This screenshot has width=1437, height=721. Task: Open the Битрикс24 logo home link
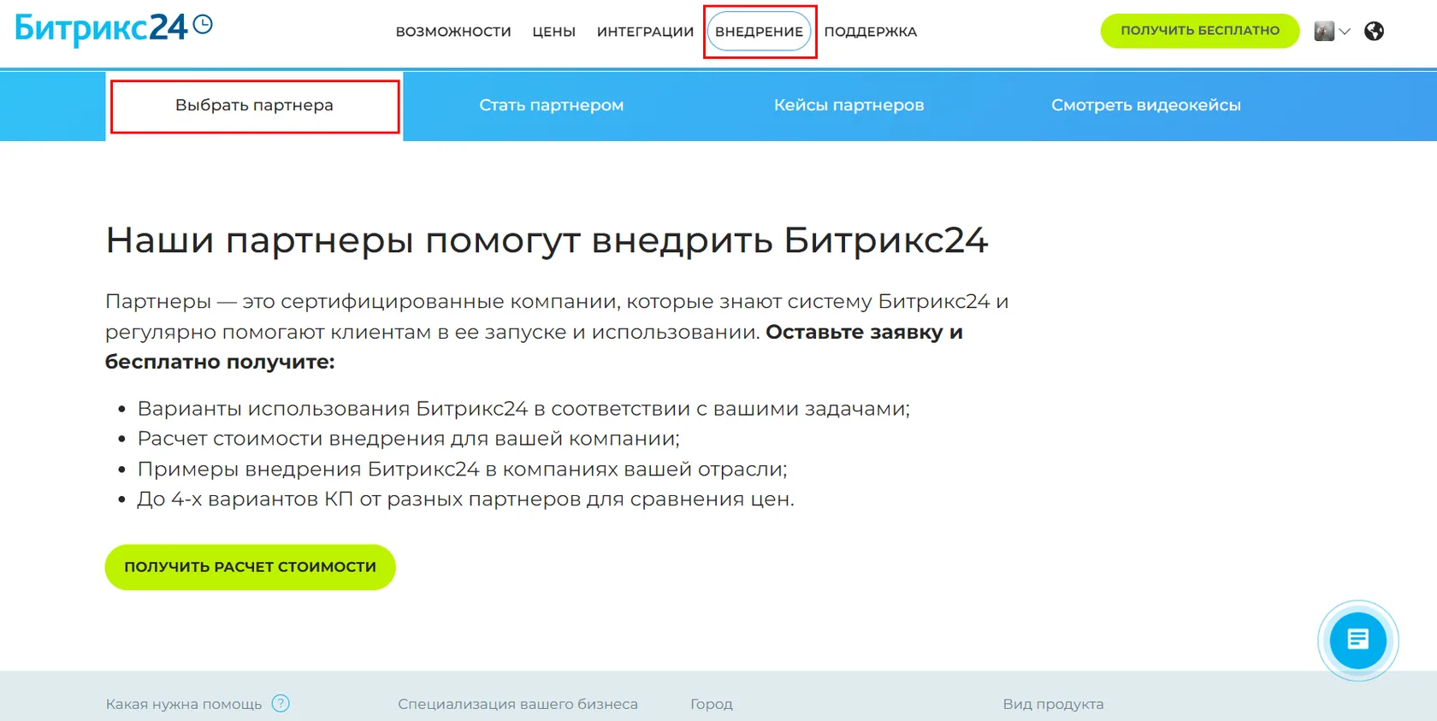[114, 28]
